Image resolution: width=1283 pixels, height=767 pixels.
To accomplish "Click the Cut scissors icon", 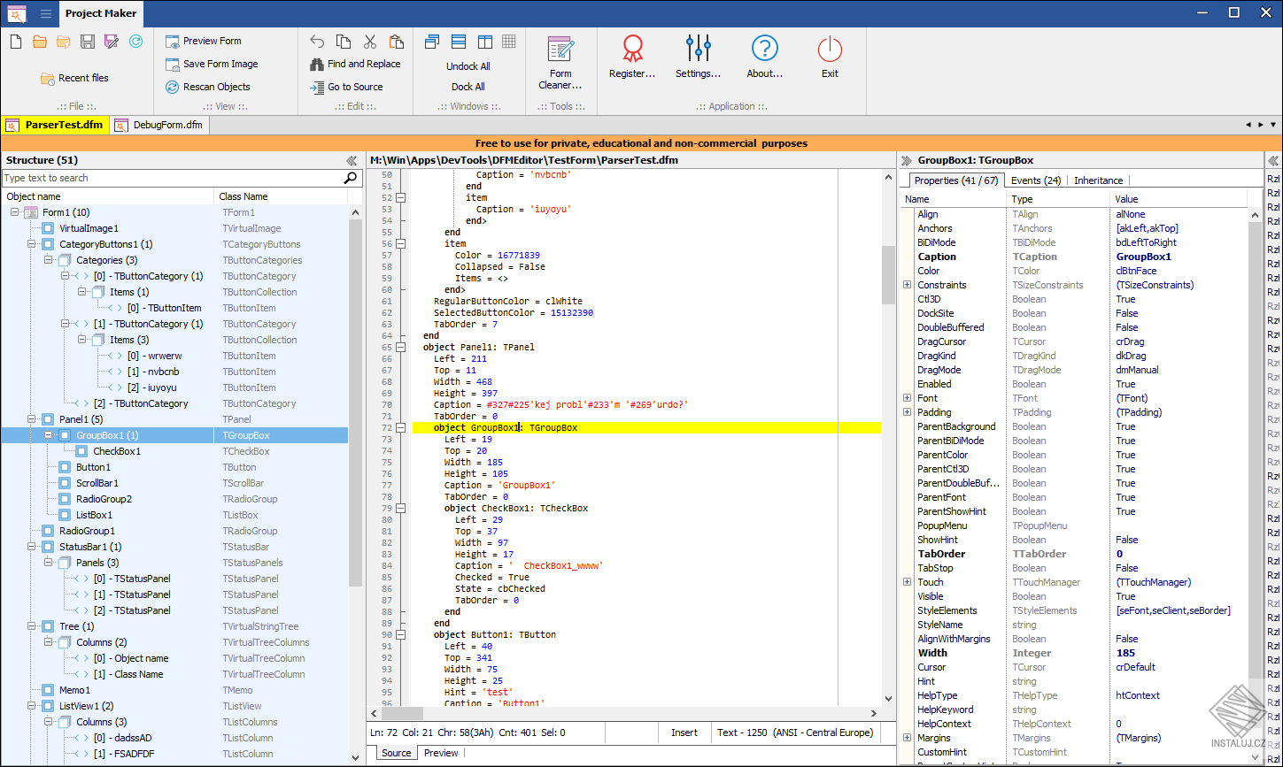I will click(370, 42).
